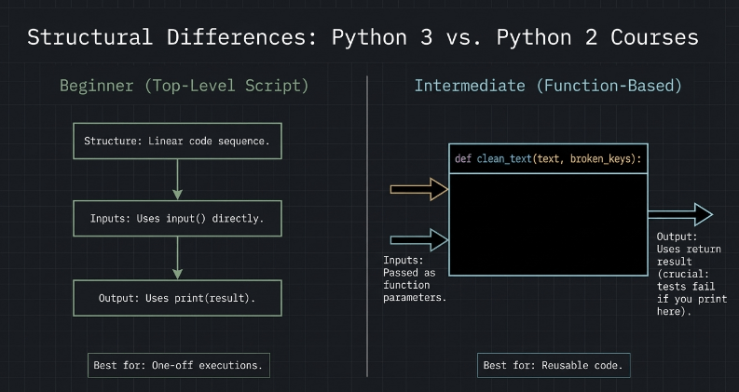This screenshot has width=739, height=392.
Task: Select the Beginner (Top-Level Script) heading
Action: tap(185, 86)
